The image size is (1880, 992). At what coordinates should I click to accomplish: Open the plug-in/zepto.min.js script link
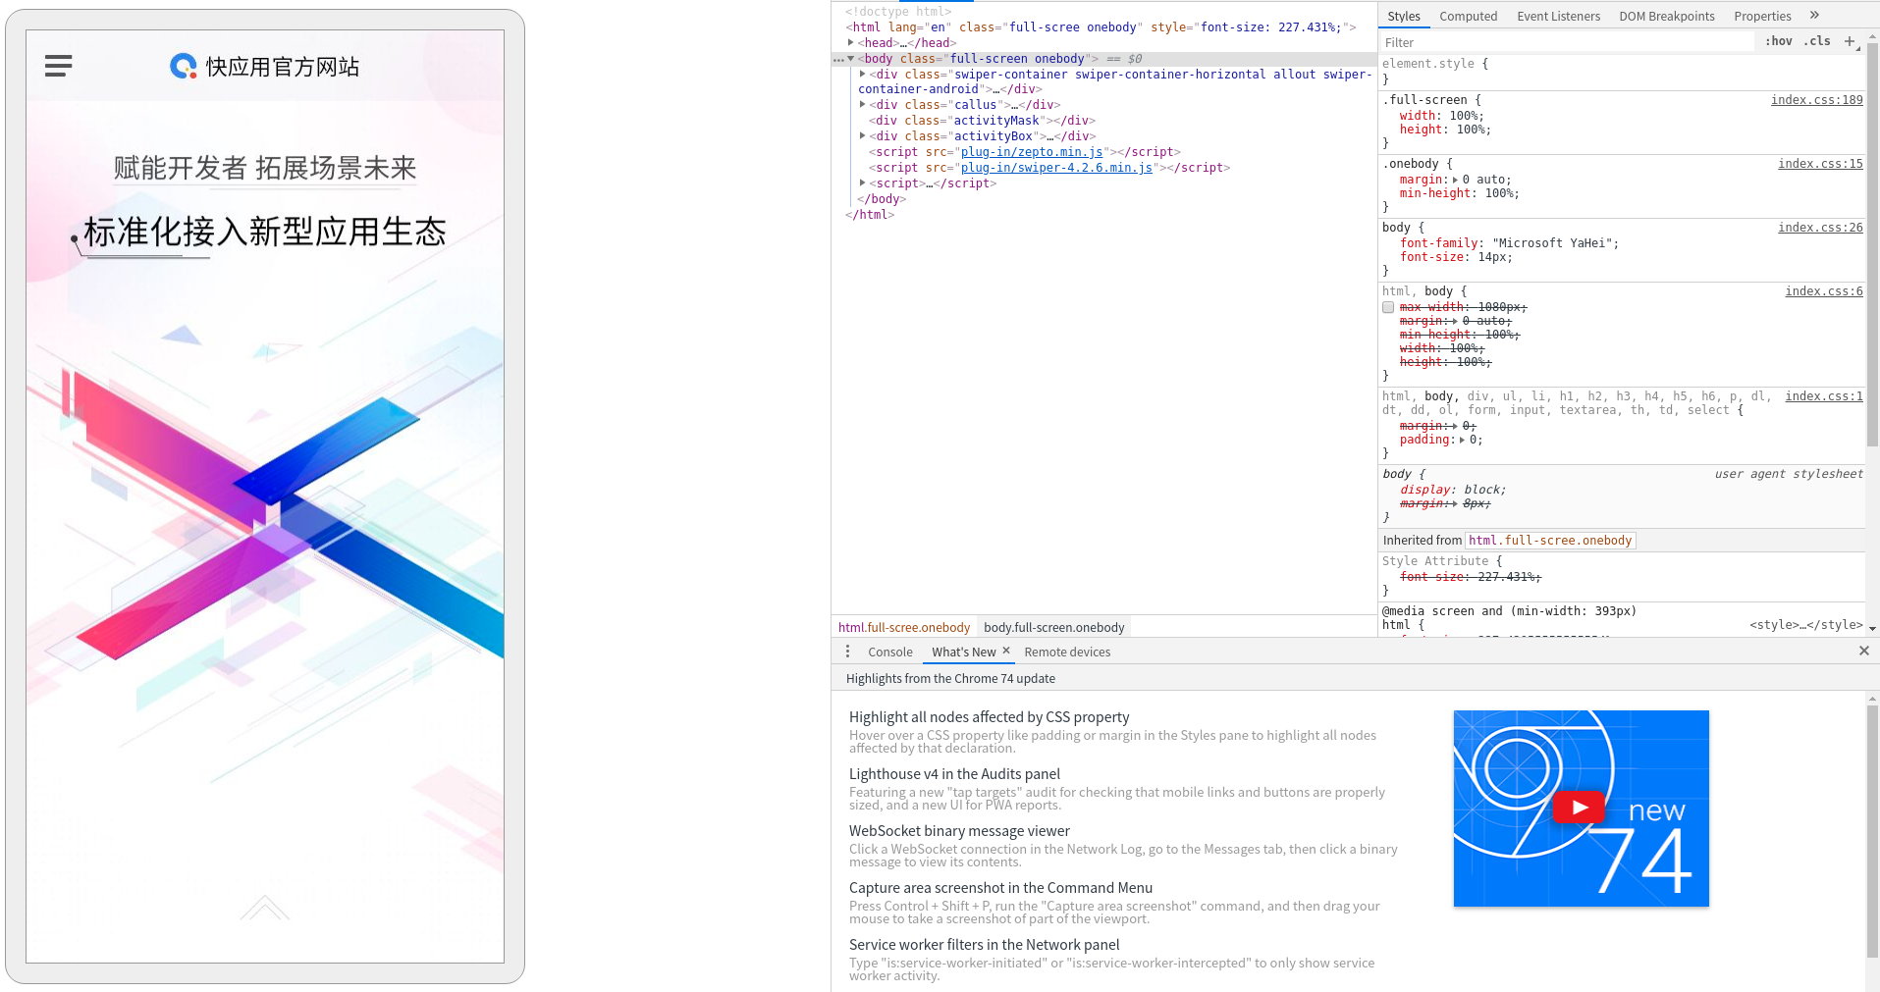[x=1031, y=151]
